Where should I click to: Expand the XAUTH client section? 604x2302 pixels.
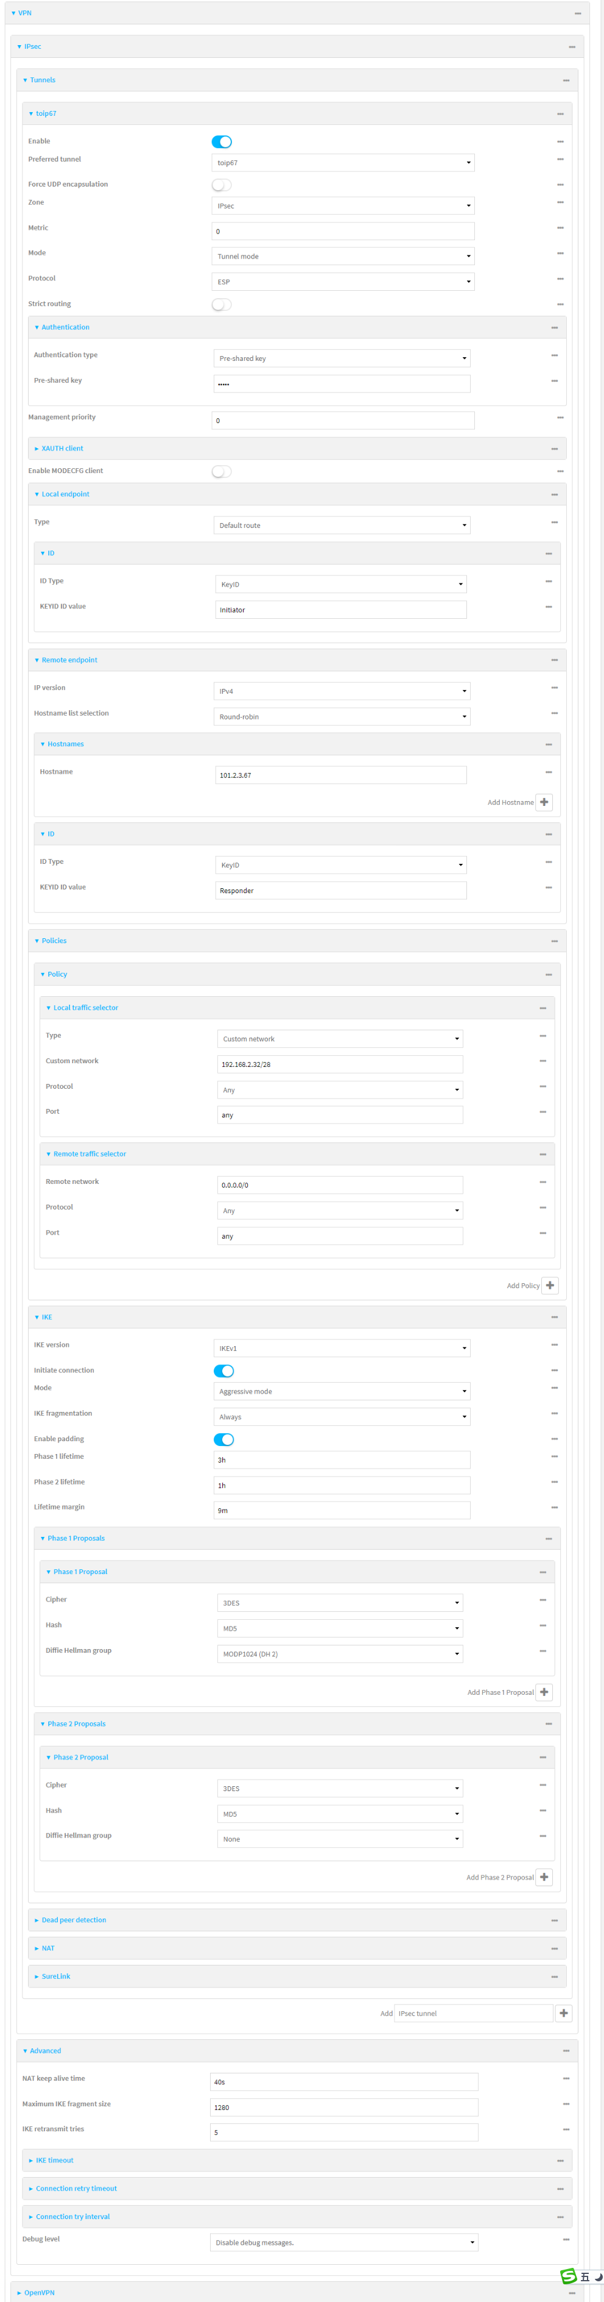[x=61, y=449]
